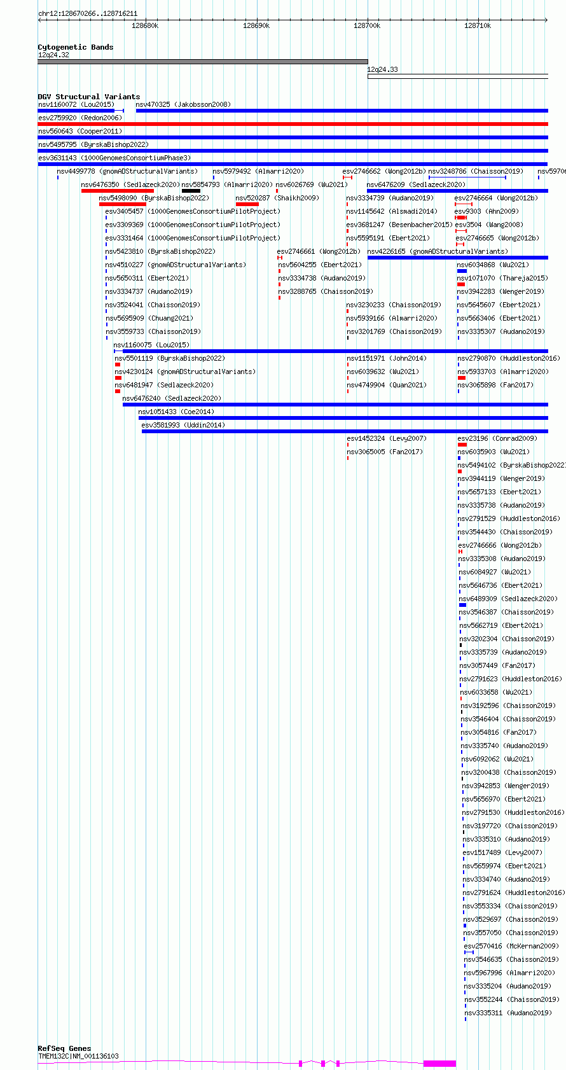The image size is (566, 1070).
Task: Open variant nsv6476209 (Sedlazeck2020)
Action: [416, 184]
